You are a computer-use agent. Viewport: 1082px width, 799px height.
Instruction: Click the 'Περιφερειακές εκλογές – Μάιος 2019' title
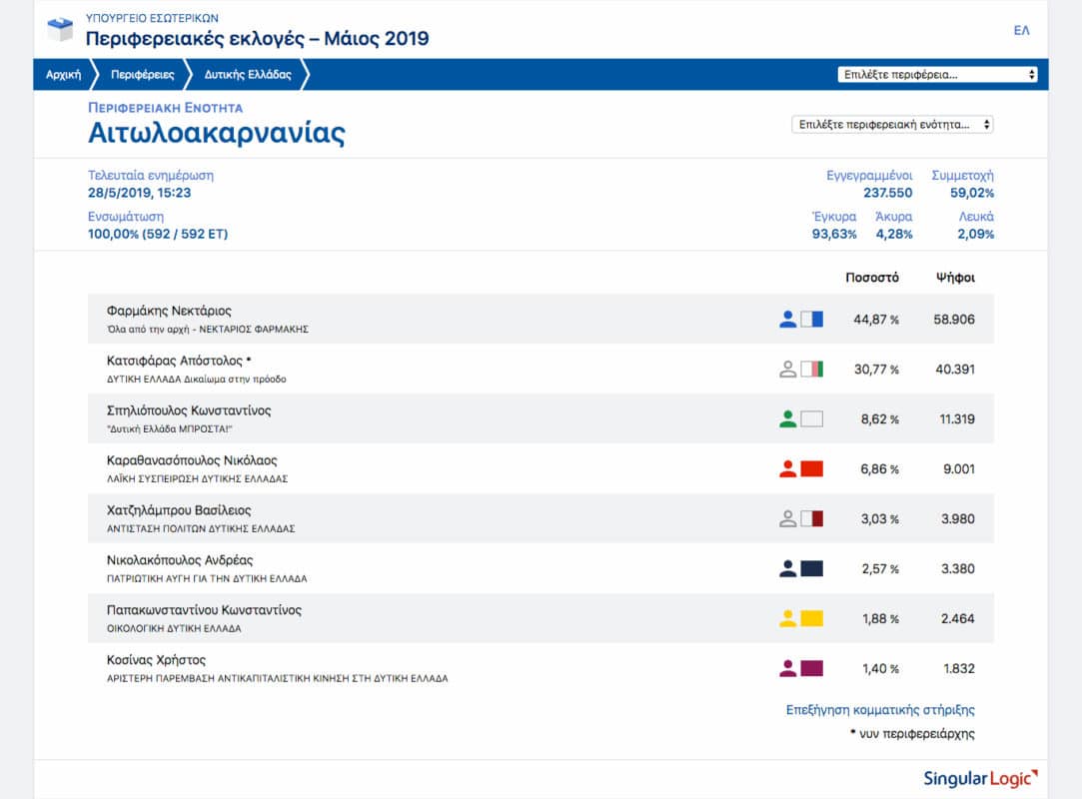(x=257, y=39)
